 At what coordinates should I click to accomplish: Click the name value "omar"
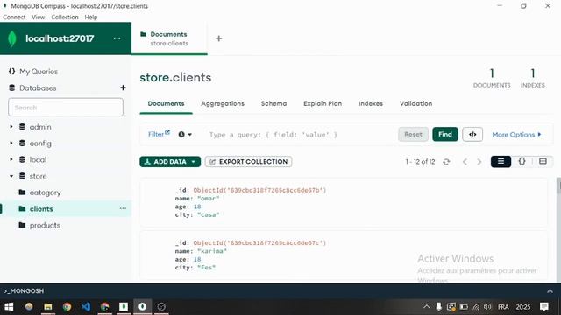pyautogui.click(x=208, y=199)
